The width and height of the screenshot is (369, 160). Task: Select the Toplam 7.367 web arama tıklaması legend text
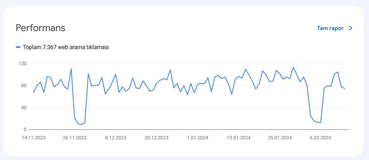click(66, 47)
